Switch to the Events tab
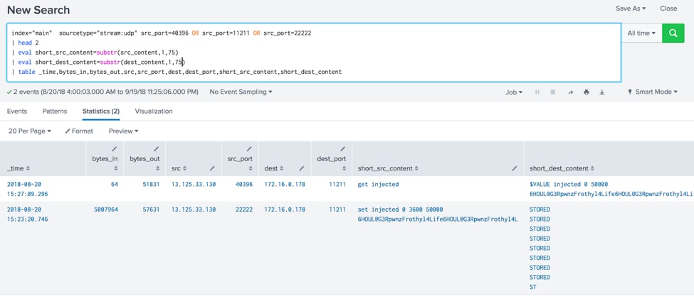The width and height of the screenshot is (694, 299). [17, 112]
